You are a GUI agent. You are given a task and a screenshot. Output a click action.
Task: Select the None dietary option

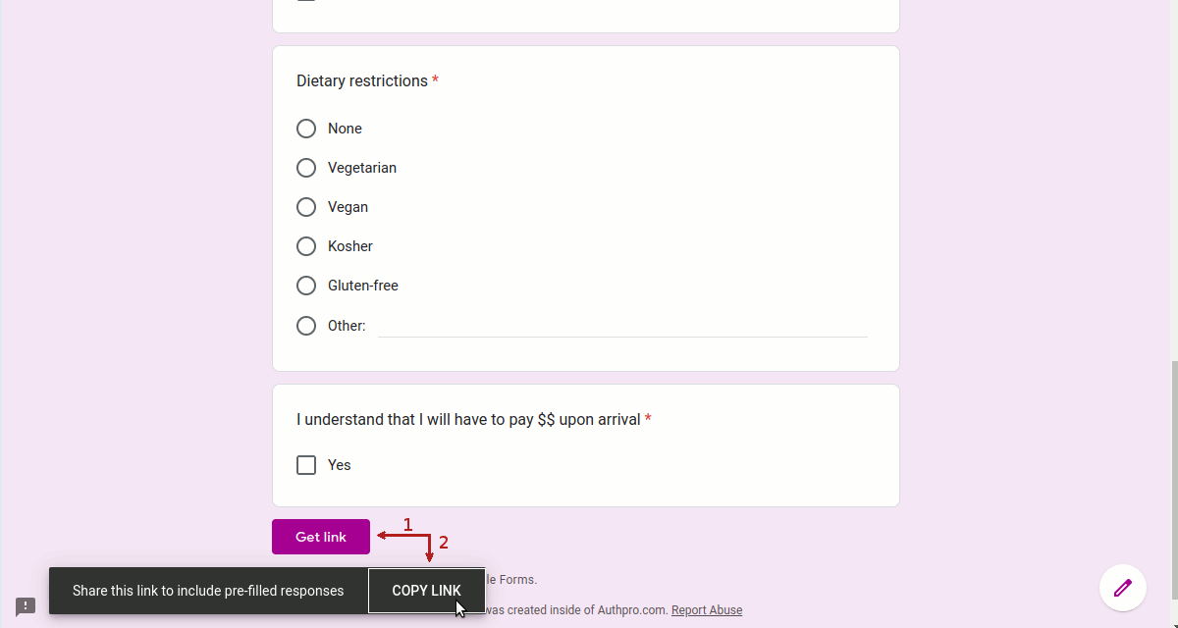pos(306,129)
